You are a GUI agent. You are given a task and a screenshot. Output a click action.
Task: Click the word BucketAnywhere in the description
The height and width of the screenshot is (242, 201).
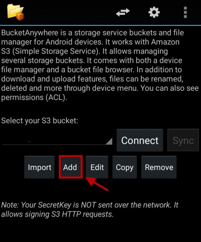[x=30, y=33]
